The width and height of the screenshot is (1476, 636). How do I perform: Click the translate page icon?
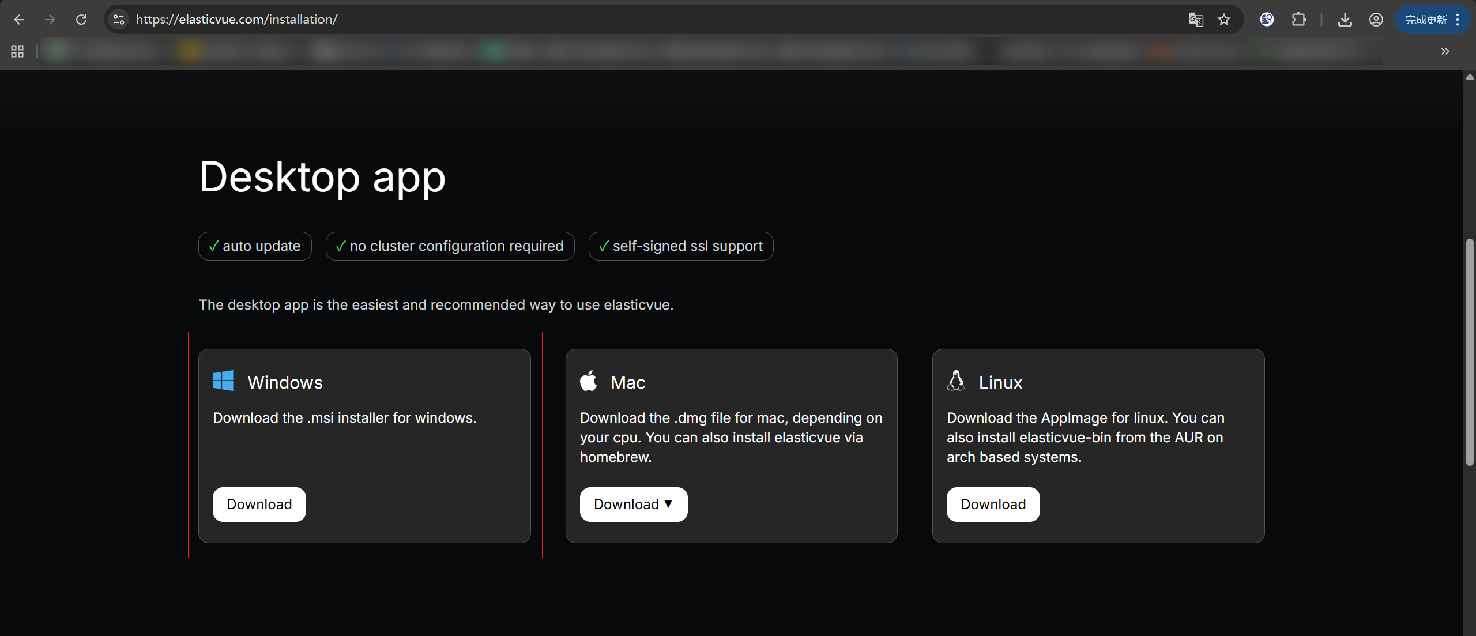(x=1196, y=20)
